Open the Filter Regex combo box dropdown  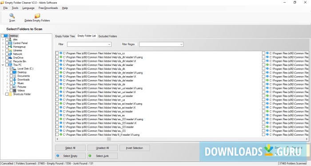(x=181, y=44)
